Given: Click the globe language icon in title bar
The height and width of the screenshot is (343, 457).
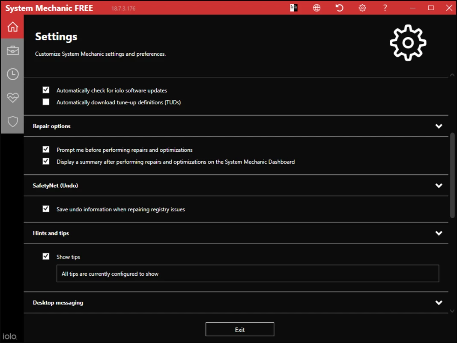Looking at the screenshot, I should (317, 8).
